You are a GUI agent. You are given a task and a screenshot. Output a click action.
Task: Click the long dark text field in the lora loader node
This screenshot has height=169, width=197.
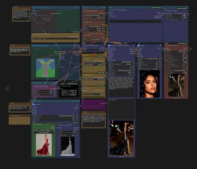point(136,21)
